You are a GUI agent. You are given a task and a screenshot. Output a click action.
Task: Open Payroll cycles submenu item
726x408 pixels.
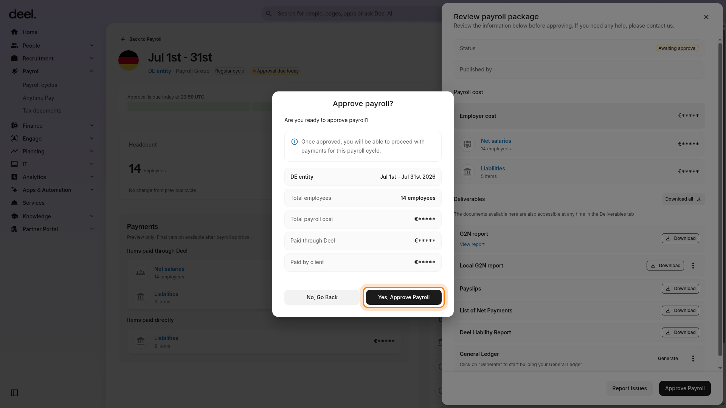[x=40, y=85]
